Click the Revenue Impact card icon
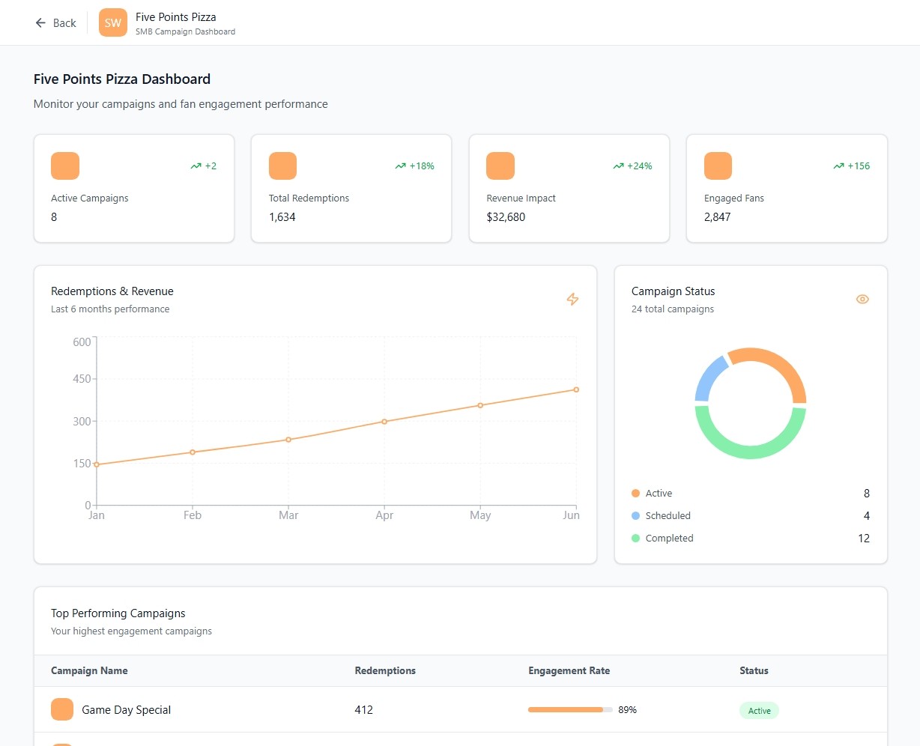 tap(500, 166)
